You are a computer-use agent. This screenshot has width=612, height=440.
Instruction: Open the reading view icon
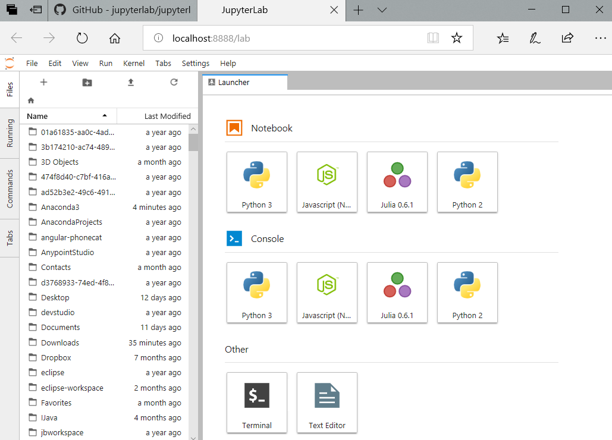point(433,38)
